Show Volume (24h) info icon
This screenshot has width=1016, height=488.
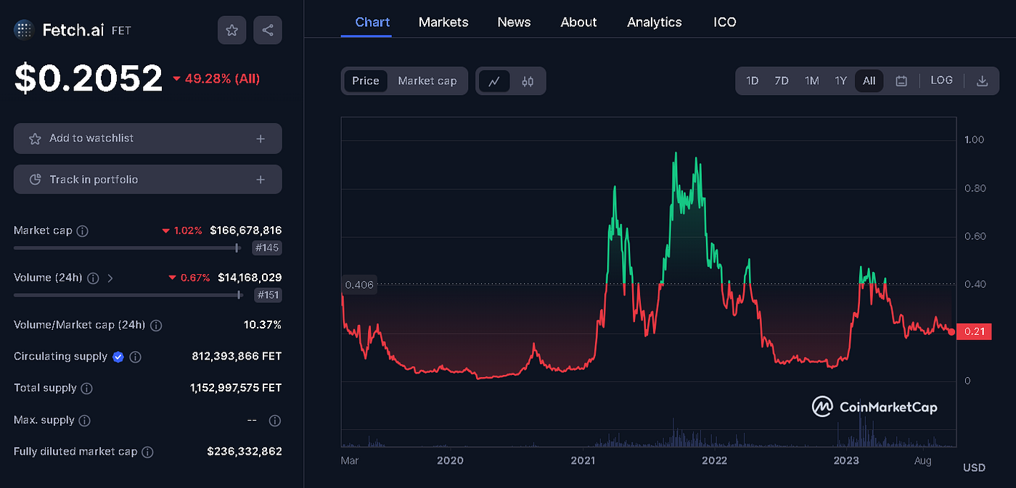94,278
